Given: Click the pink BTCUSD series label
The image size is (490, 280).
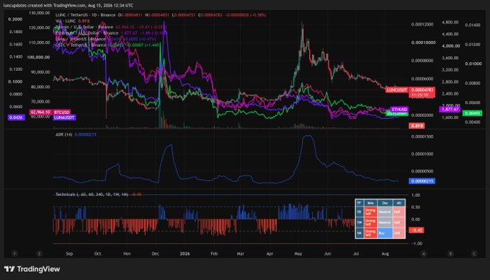Looking at the screenshot, I should tap(61, 112).
